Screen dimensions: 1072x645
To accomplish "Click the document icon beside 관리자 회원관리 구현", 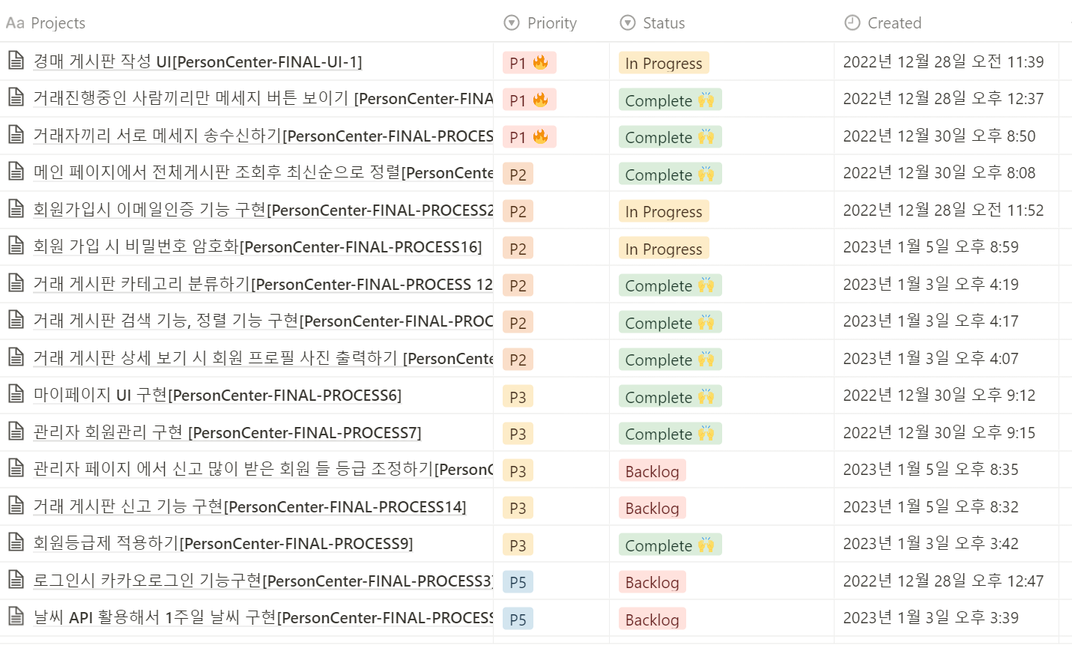I will (x=16, y=432).
